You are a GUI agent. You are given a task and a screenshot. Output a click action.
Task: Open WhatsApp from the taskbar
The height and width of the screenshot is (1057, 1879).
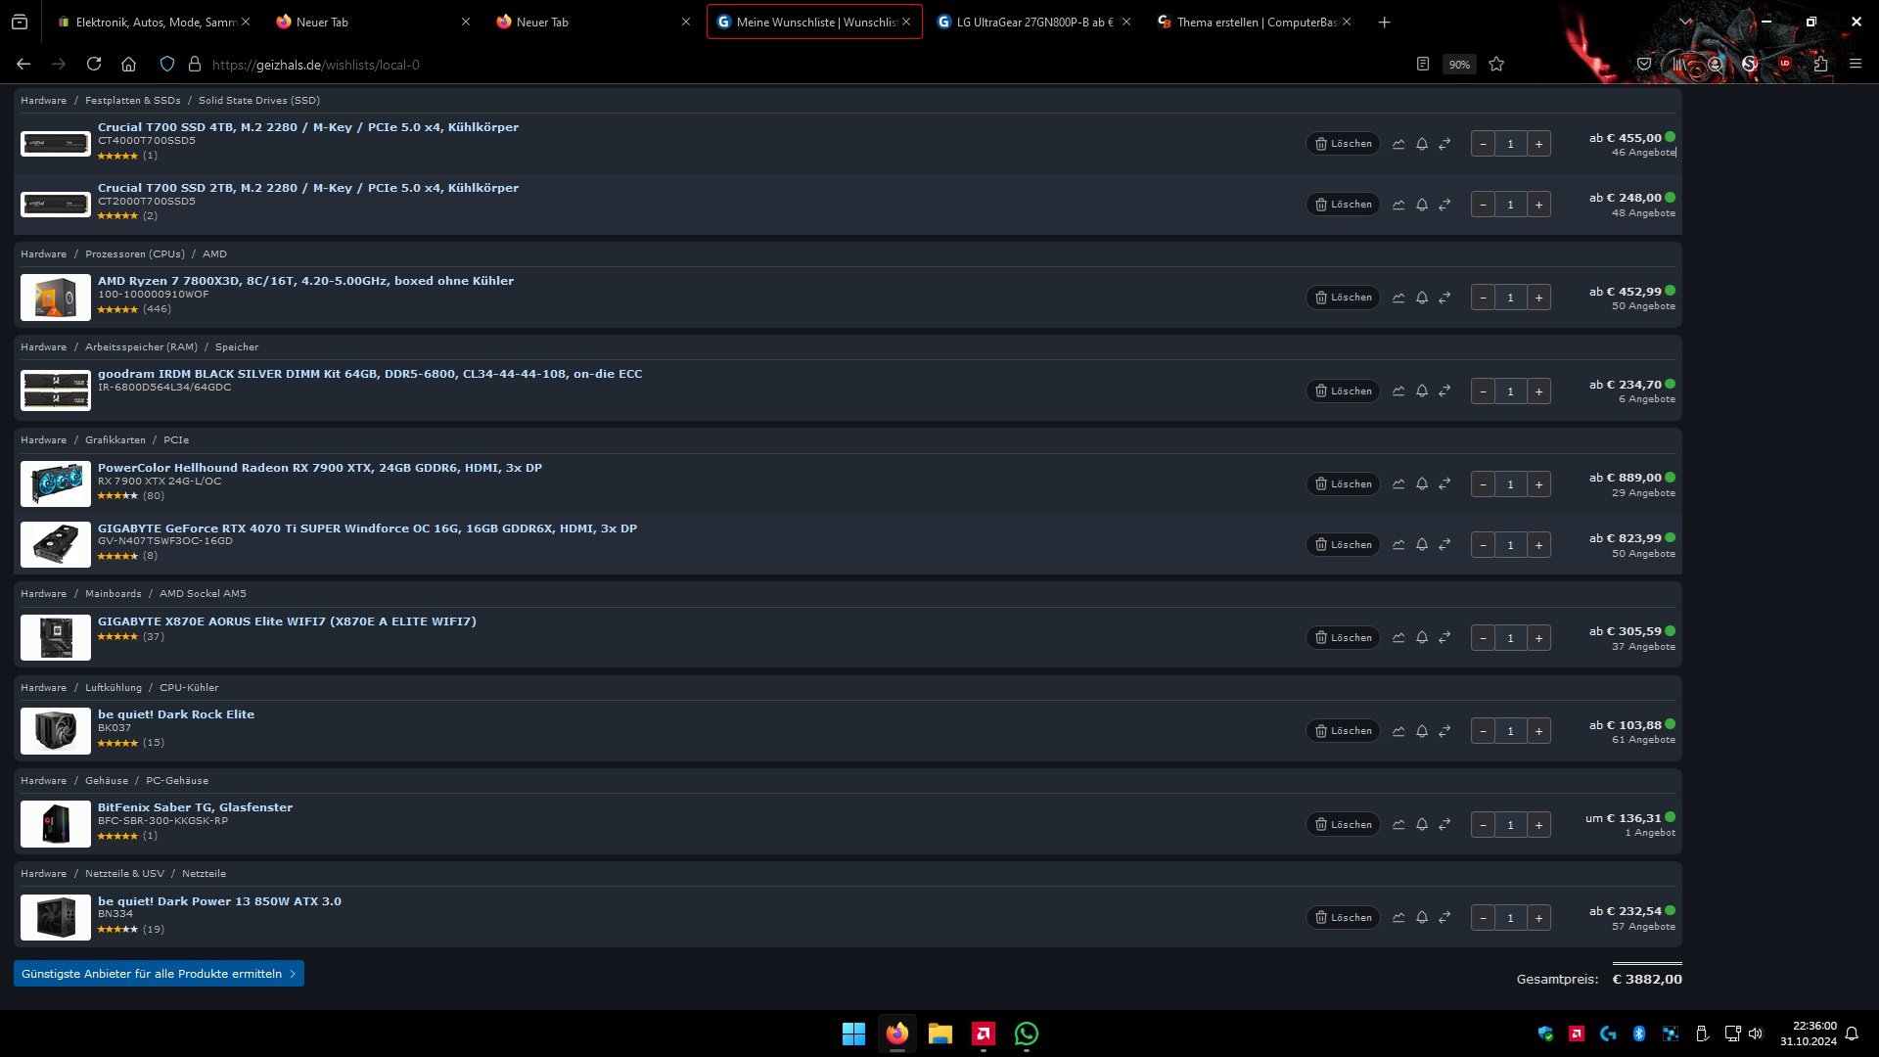[1027, 1034]
